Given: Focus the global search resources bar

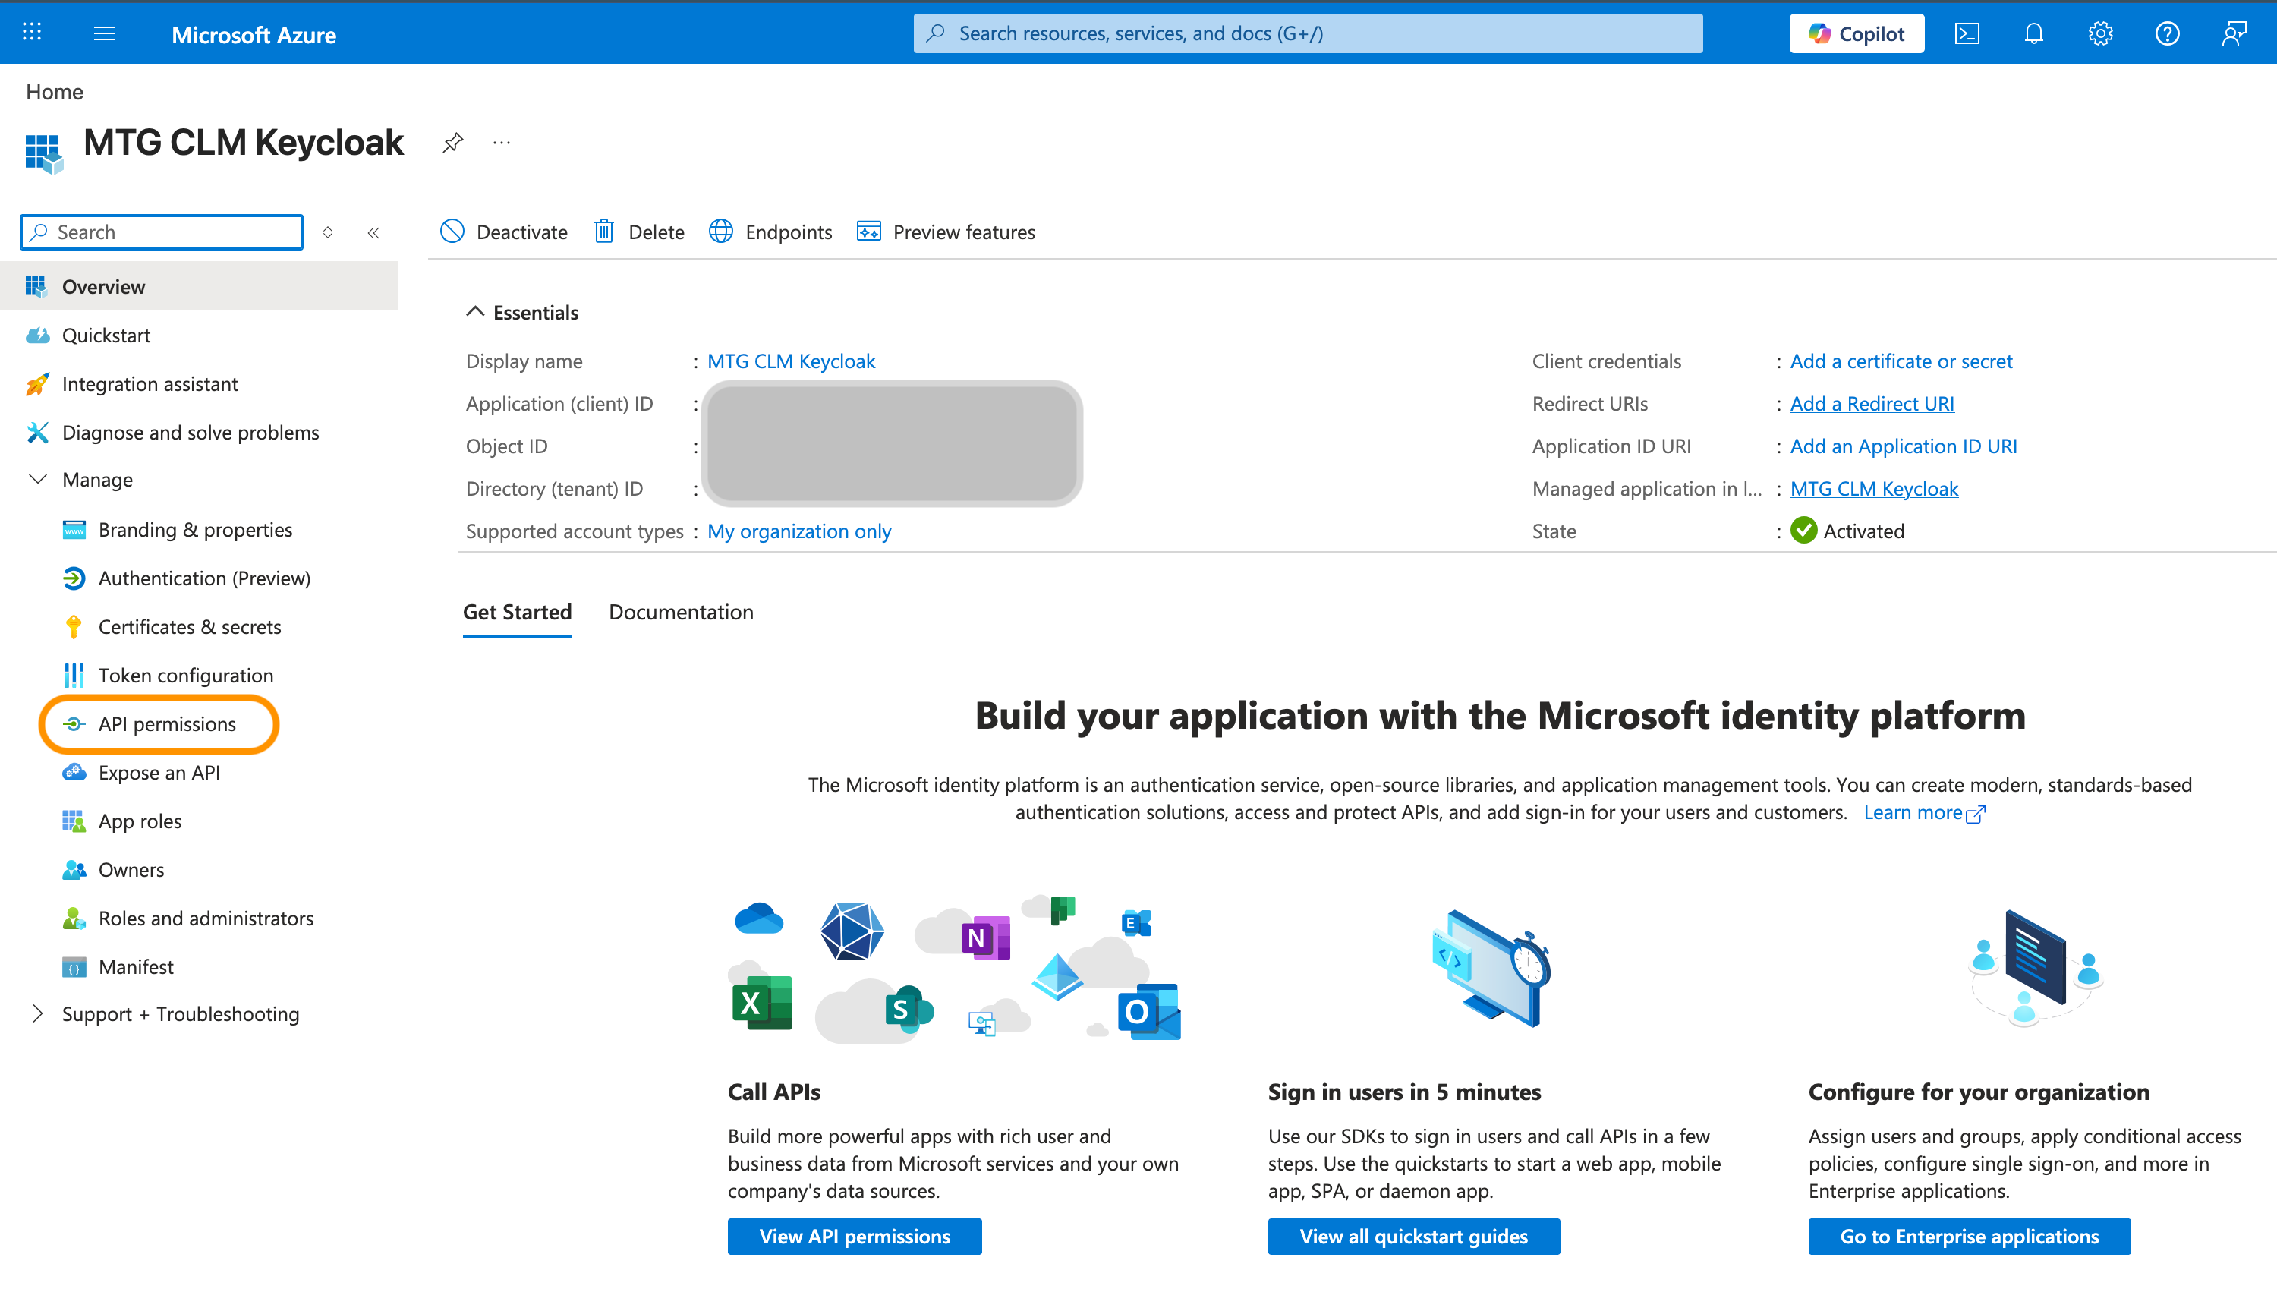Looking at the screenshot, I should click(1308, 33).
